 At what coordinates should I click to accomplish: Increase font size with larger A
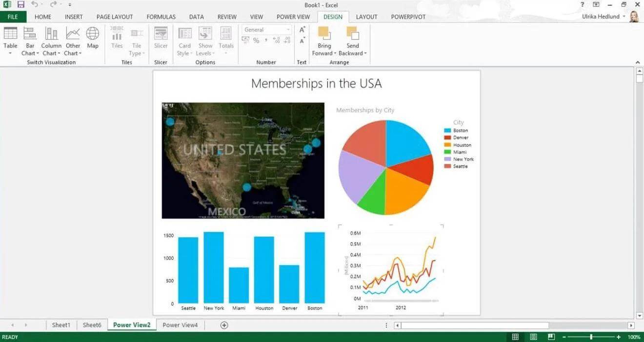coord(302,30)
